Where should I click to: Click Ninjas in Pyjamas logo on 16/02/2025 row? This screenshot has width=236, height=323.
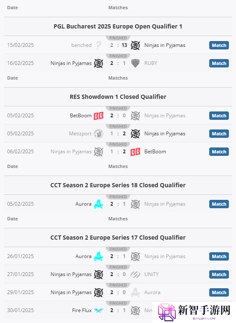[x=99, y=63]
